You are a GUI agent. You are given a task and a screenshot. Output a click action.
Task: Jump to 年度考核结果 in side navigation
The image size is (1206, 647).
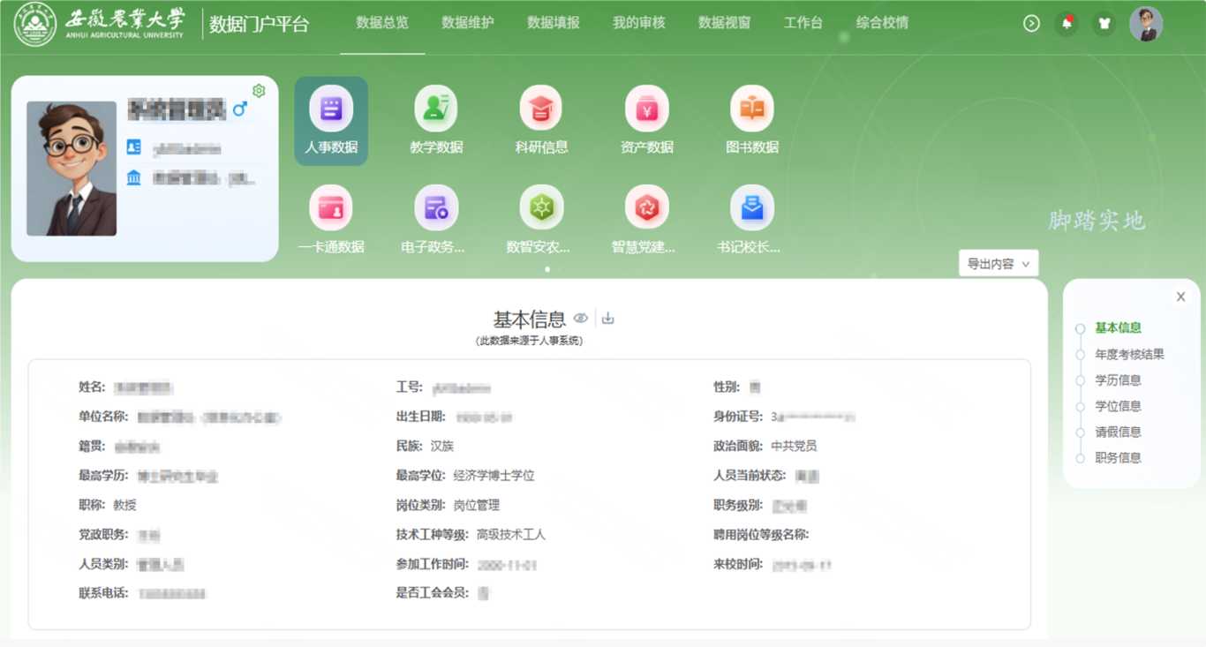1129,355
